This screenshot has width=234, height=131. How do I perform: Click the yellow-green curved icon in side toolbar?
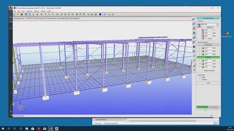pos(194,65)
